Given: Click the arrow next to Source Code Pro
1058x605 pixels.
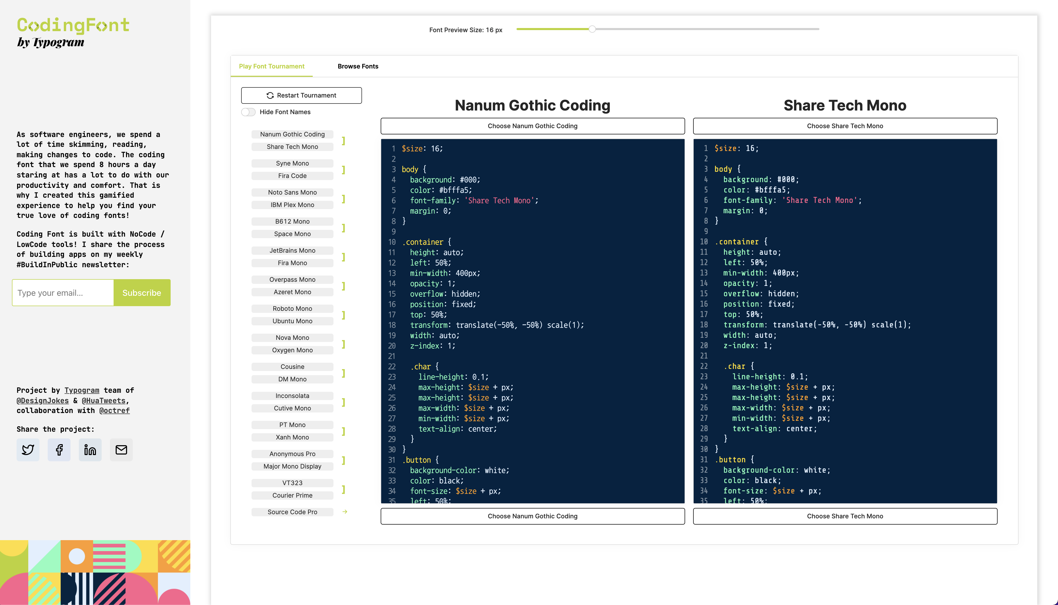Looking at the screenshot, I should pyautogui.click(x=345, y=512).
